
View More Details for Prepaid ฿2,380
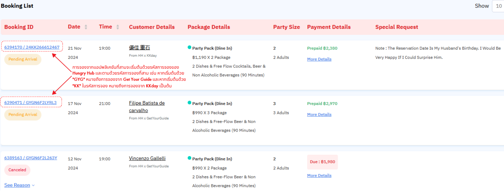click(x=319, y=59)
